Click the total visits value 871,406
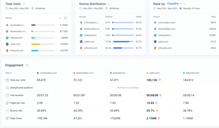The width and height of the screenshot is (219, 128). (64, 31)
